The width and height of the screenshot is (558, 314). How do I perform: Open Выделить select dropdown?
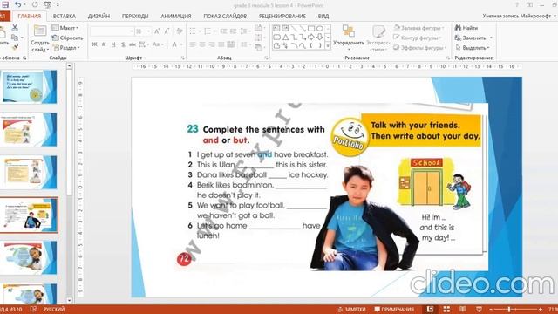point(473,47)
